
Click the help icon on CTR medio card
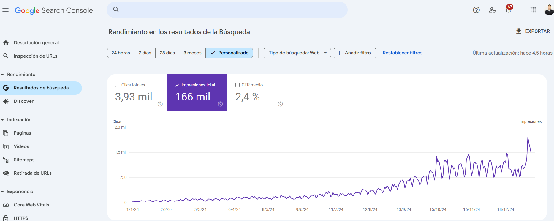coord(280,104)
